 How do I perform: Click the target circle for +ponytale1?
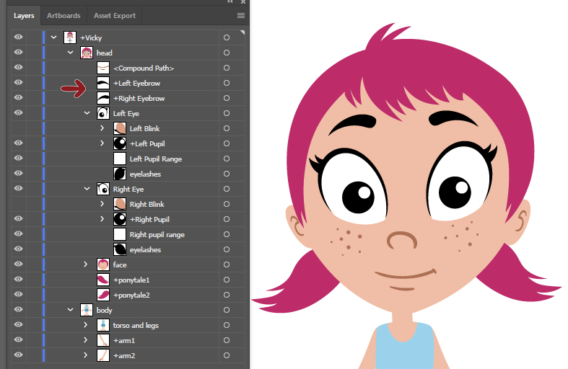(226, 280)
